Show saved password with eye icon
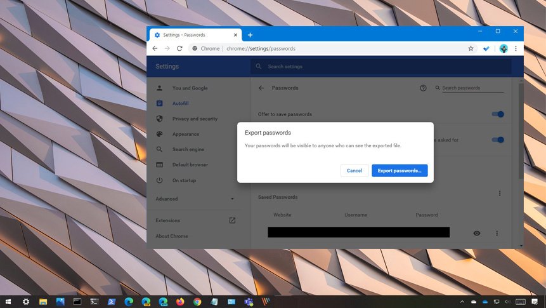546x308 pixels. point(477,233)
